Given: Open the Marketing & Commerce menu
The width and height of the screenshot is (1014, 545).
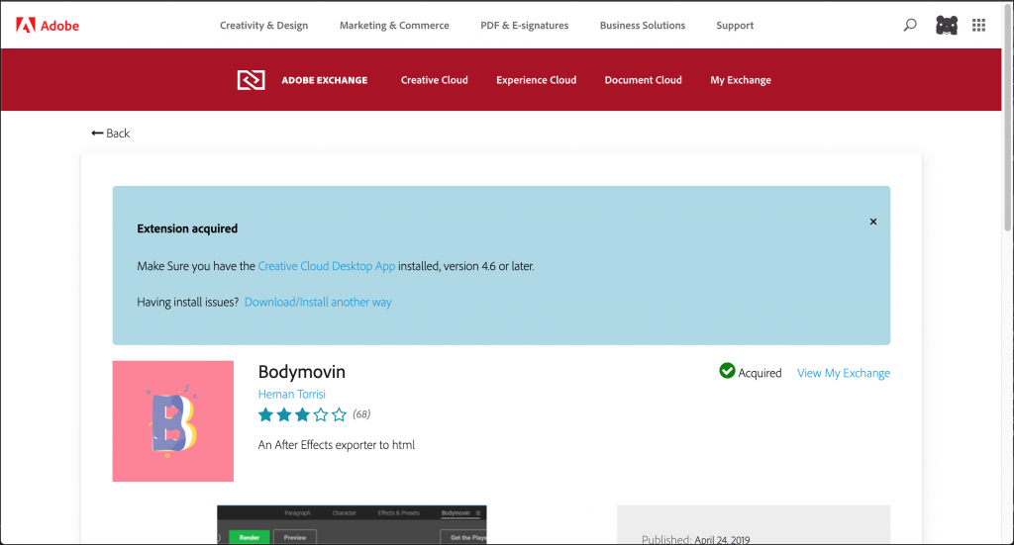Looking at the screenshot, I should point(394,25).
